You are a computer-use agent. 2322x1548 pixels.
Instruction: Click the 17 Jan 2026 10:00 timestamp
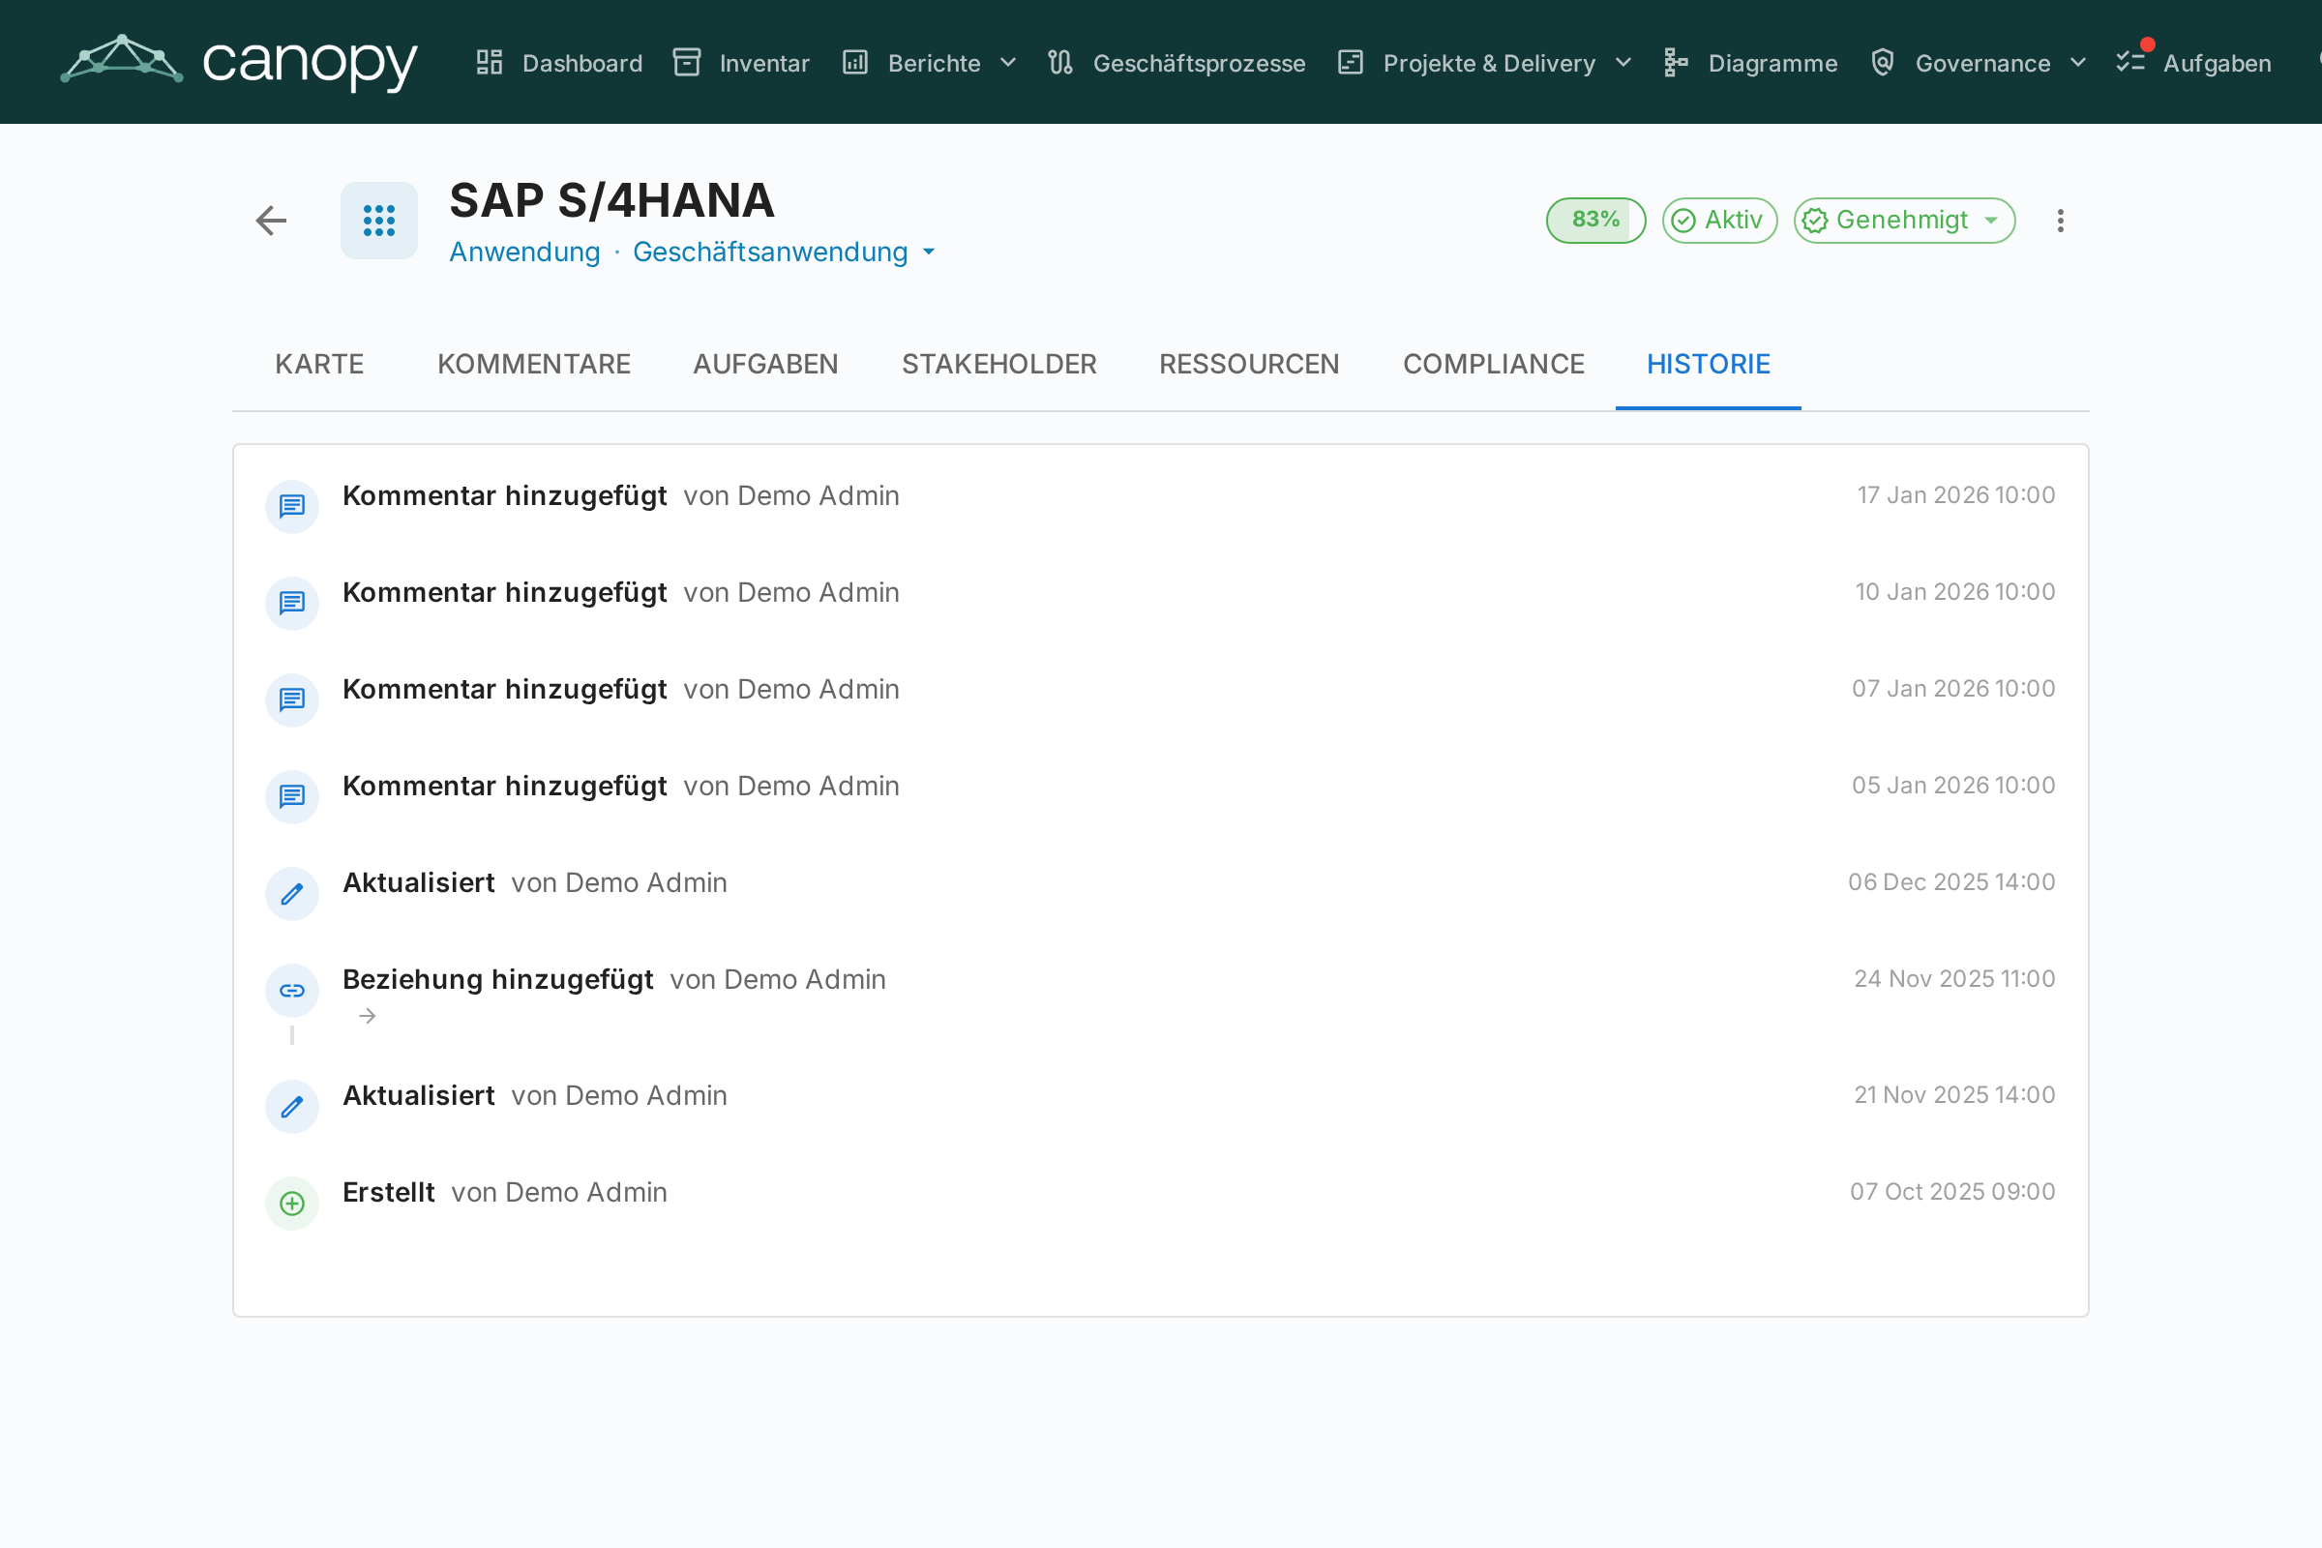click(1955, 494)
